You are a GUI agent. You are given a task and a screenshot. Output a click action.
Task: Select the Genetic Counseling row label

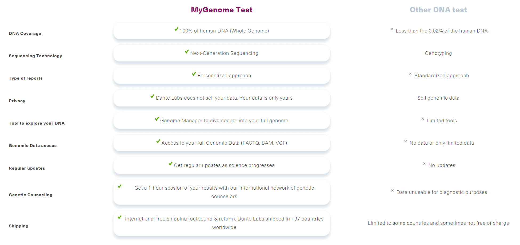(31, 195)
